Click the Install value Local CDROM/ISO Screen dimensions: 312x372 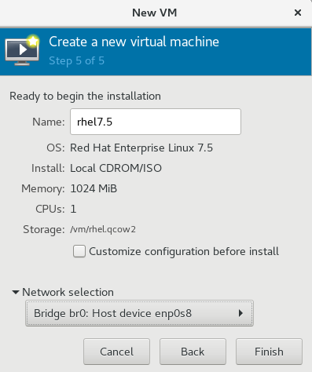point(116,168)
